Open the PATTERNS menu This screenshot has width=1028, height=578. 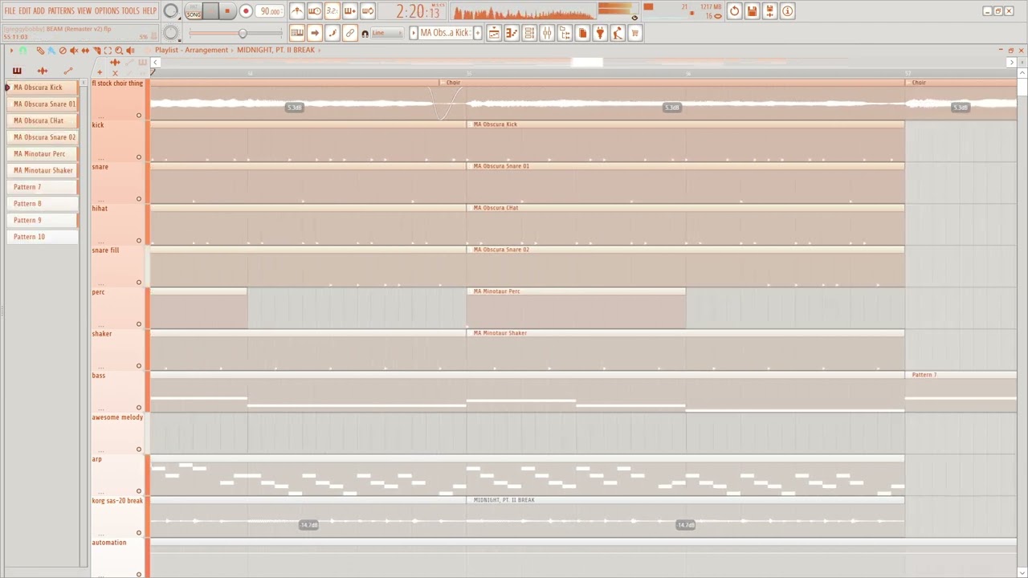tap(61, 11)
